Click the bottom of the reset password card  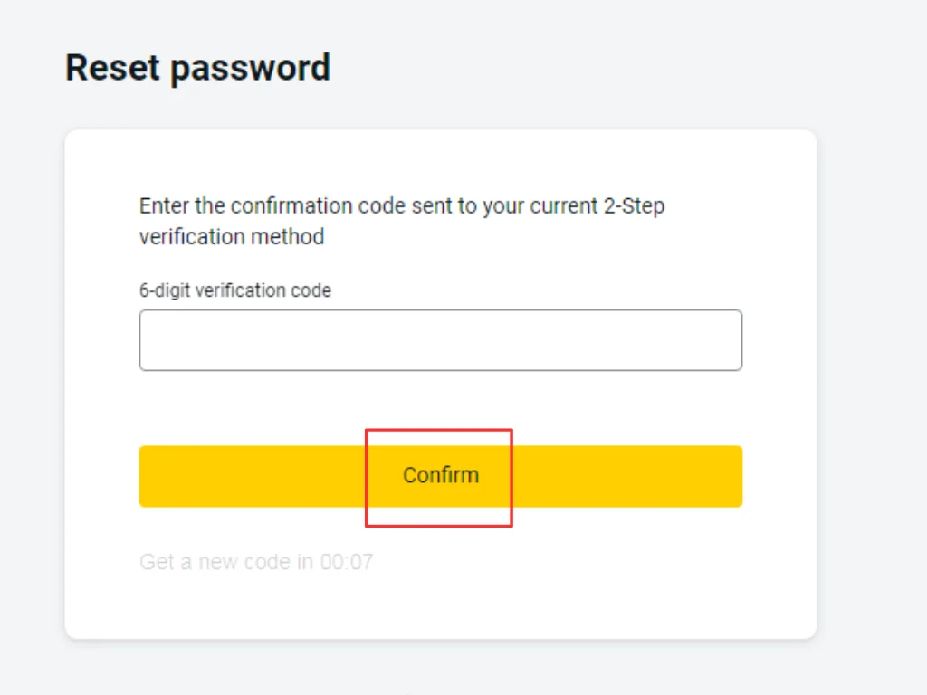point(441,624)
